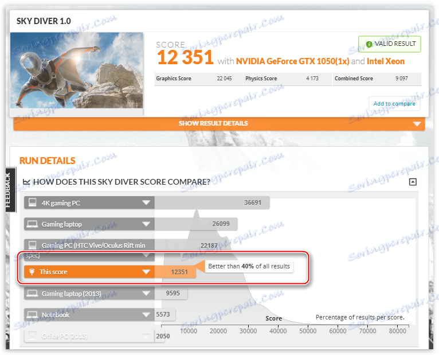The height and width of the screenshot is (355, 439).
Task: Click Add to compare link
Action: 394,104
